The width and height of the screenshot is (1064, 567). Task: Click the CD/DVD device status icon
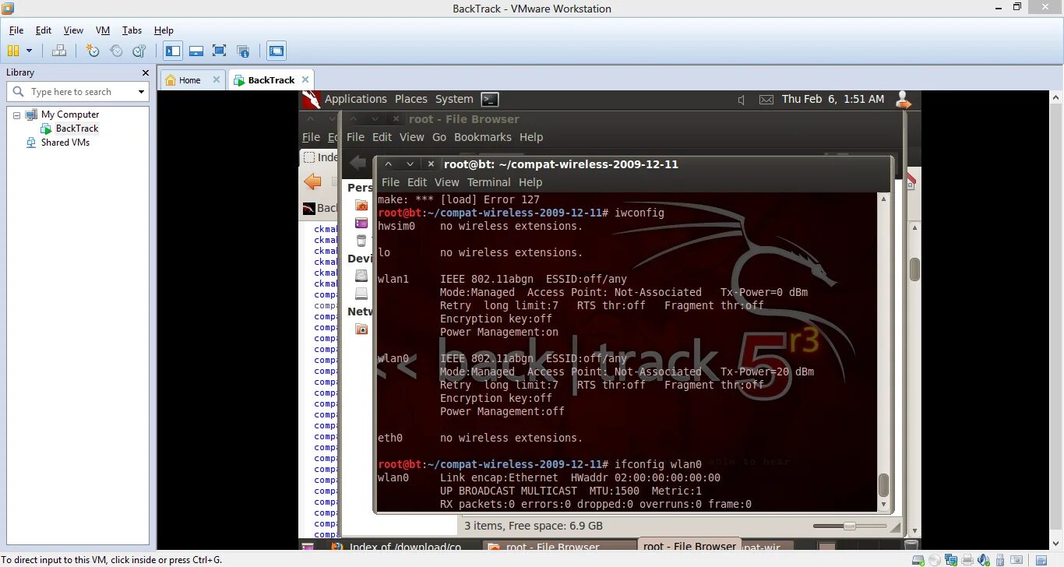point(934,559)
